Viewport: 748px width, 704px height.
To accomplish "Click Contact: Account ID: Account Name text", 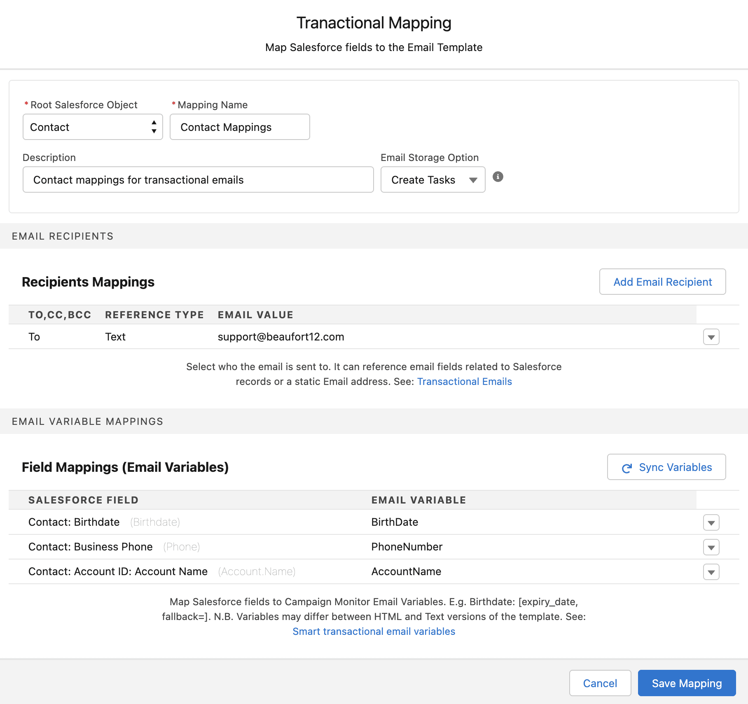I will [x=118, y=571].
